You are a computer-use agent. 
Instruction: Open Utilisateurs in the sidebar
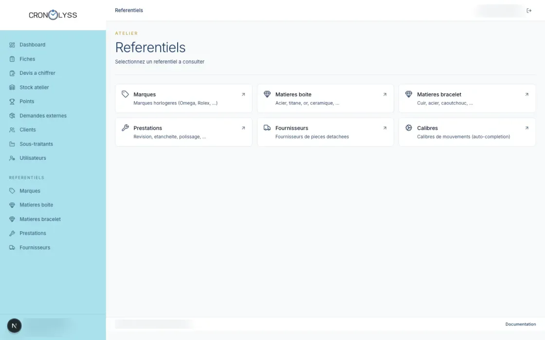pos(33,158)
